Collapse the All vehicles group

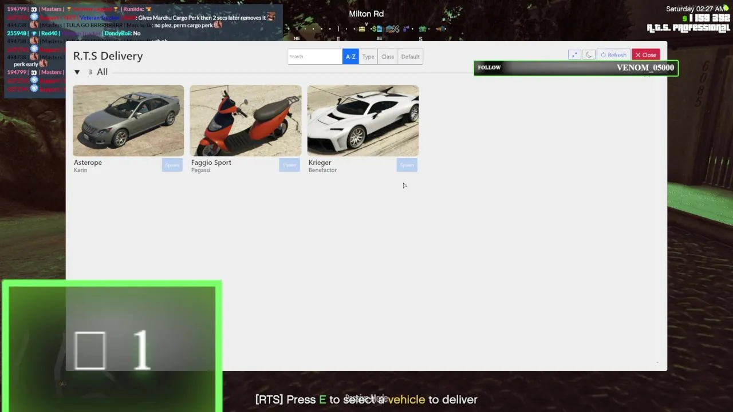[77, 72]
